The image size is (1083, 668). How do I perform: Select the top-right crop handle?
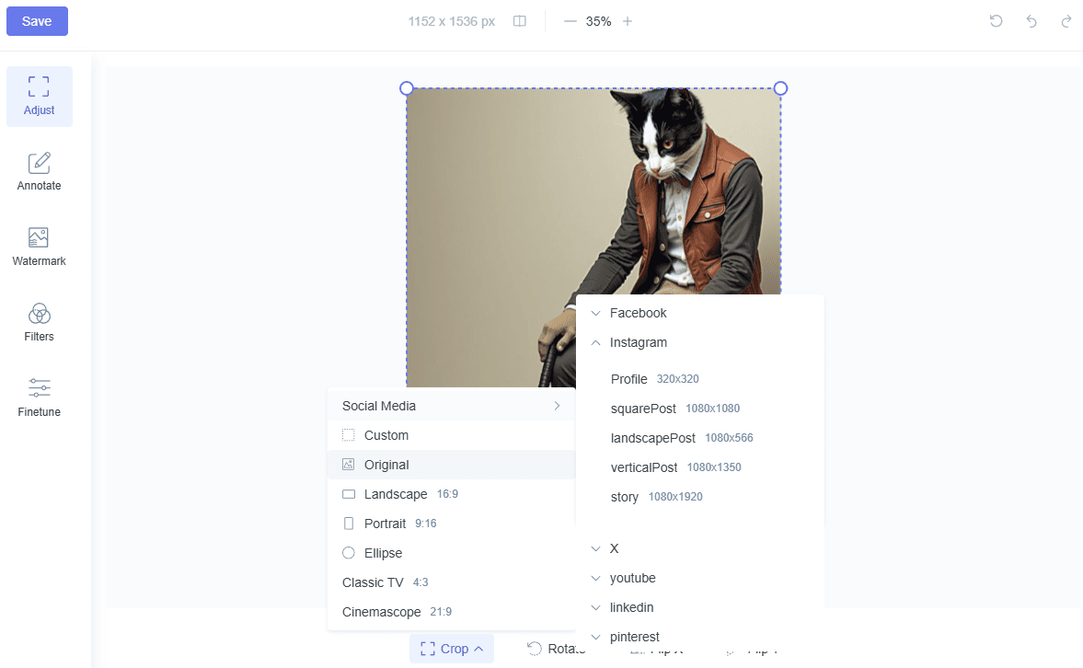pyautogui.click(x=780, y=88)
